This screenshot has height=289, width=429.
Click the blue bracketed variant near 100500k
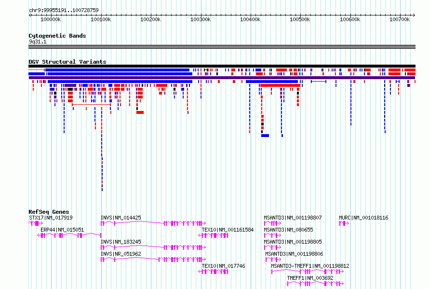[x=319, y=82]
